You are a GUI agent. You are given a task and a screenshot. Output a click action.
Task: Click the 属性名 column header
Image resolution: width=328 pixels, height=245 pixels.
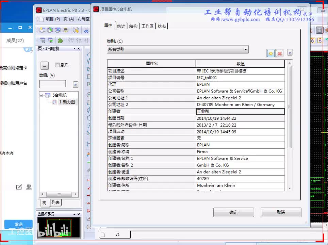152,64
